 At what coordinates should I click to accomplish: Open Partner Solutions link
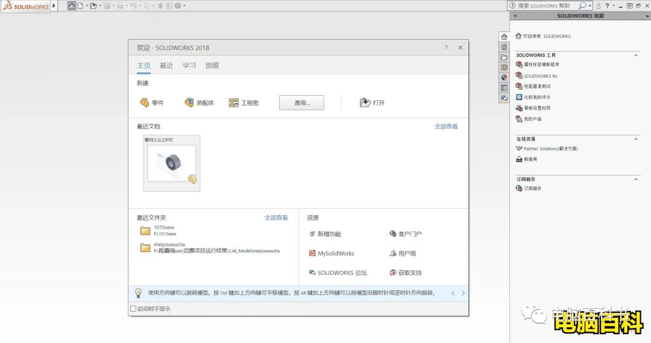pyautogui.click(x=547, y=148)
